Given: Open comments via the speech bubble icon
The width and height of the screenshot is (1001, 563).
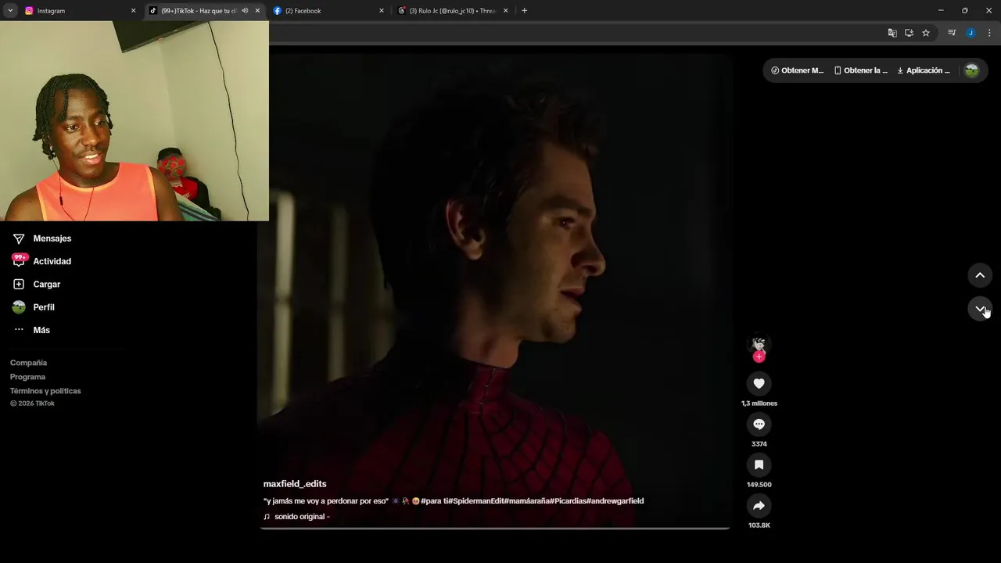Looking at the screenshot, I should 759,424.
